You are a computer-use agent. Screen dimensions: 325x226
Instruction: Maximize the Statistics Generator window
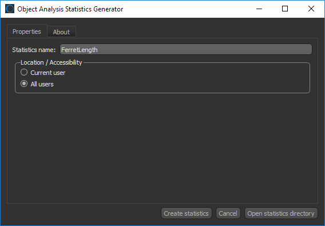285,9
